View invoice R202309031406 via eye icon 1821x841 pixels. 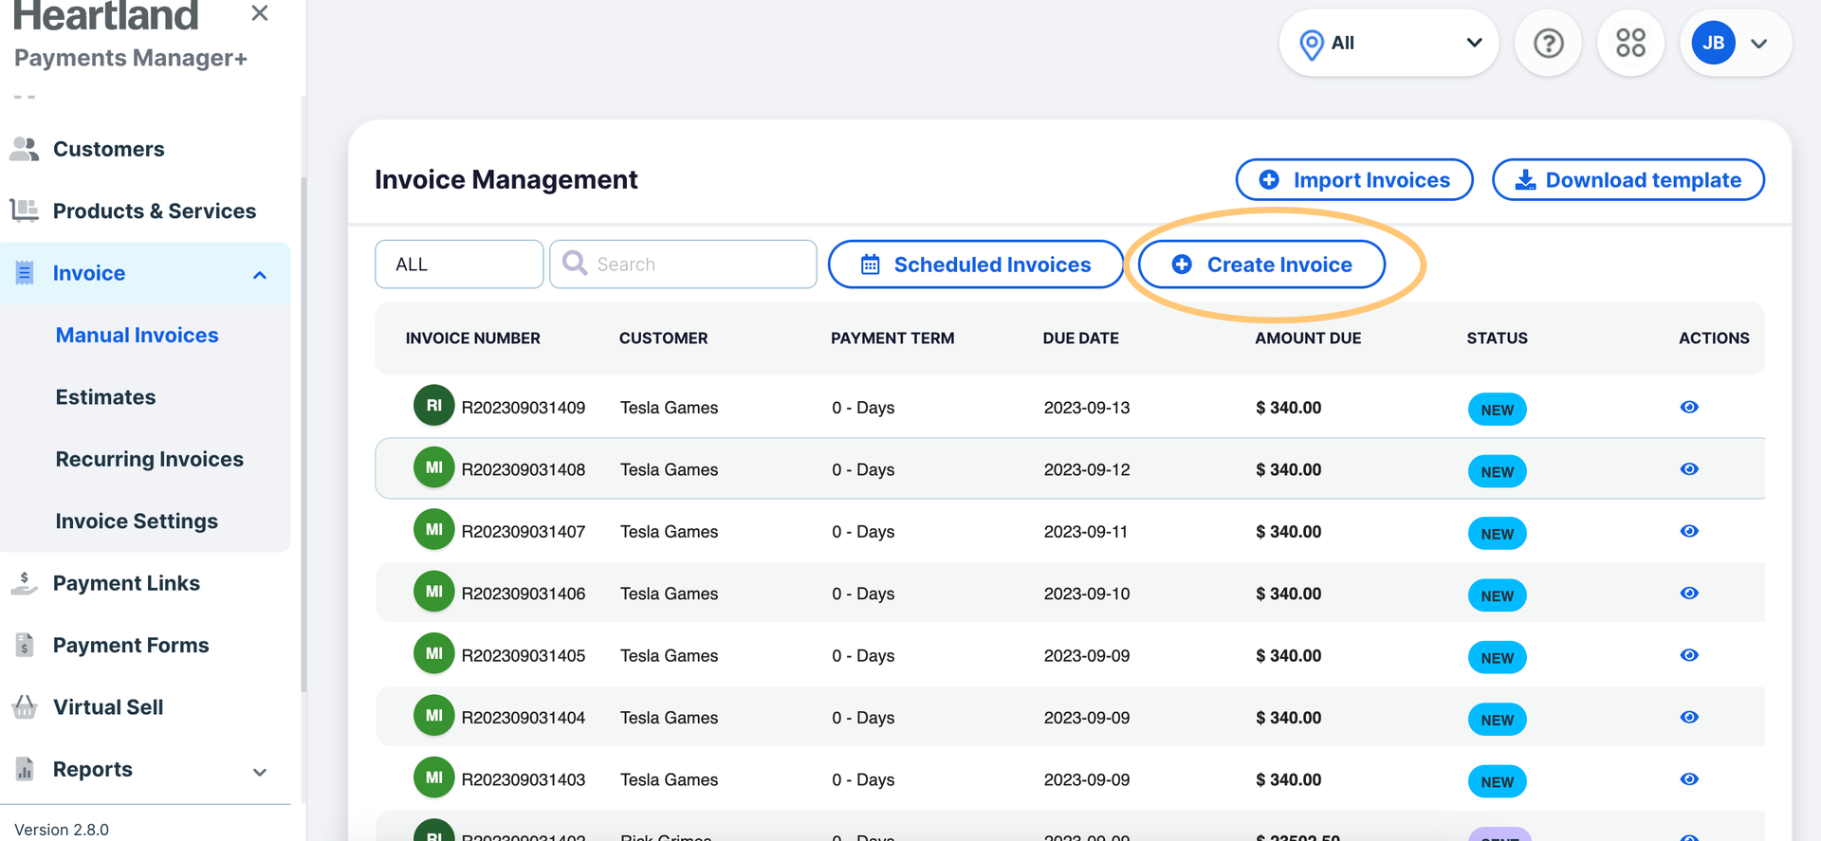coord(1689,593)
